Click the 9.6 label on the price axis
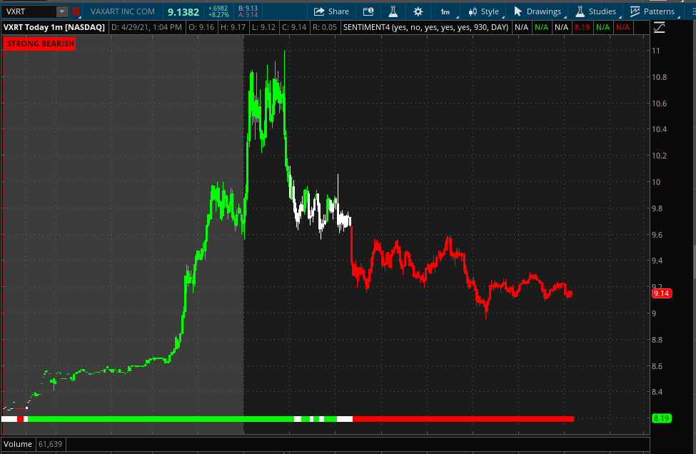This screenshot has width=696, height=454. tap(657, 235)
